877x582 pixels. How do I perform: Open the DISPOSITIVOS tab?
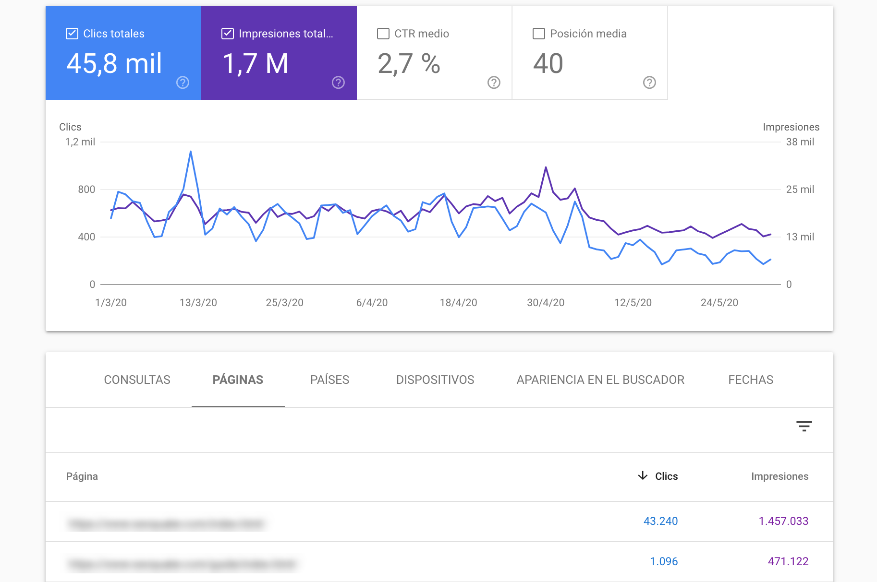point(435,380)
